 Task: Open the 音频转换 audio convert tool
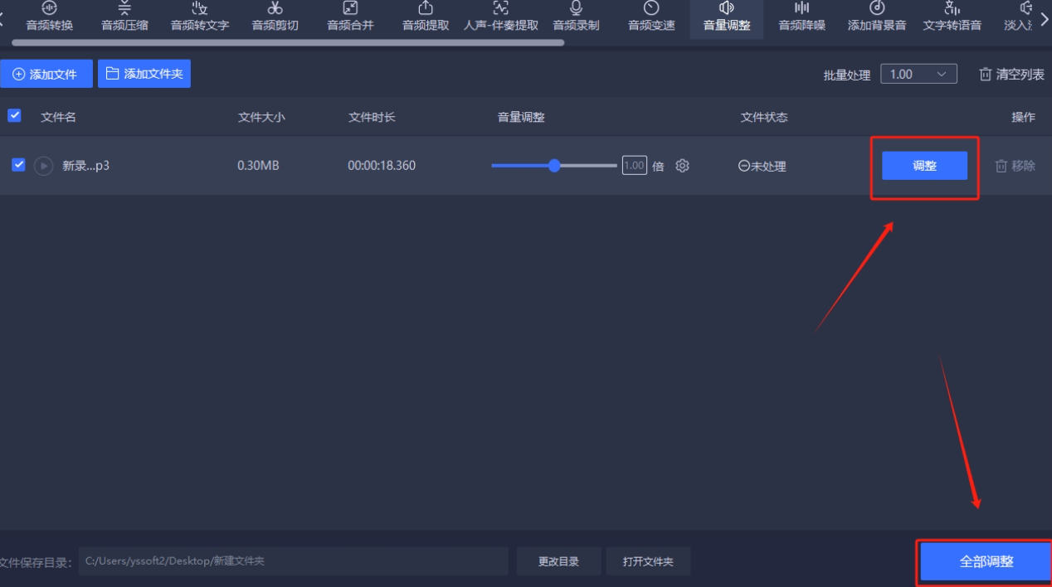pyautogui.click(x=49, y=17)
